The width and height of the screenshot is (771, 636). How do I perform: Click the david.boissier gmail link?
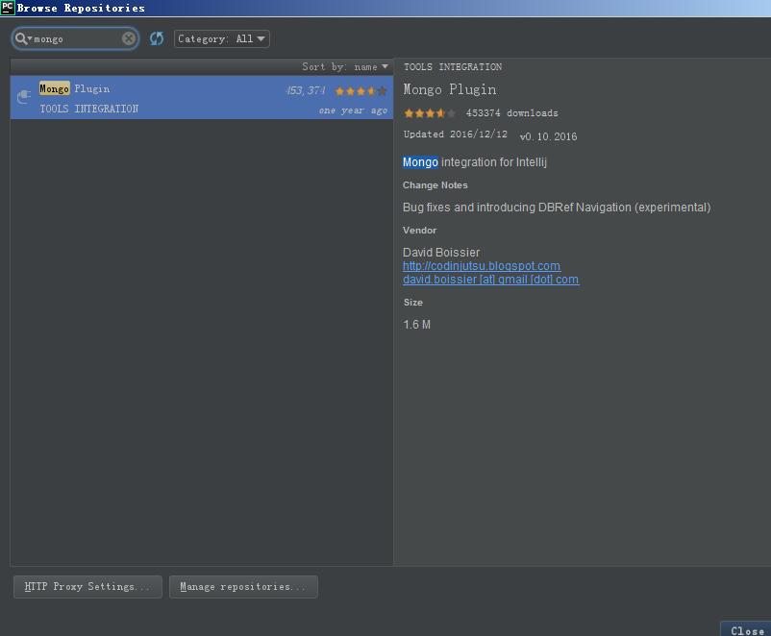point(490,280)
